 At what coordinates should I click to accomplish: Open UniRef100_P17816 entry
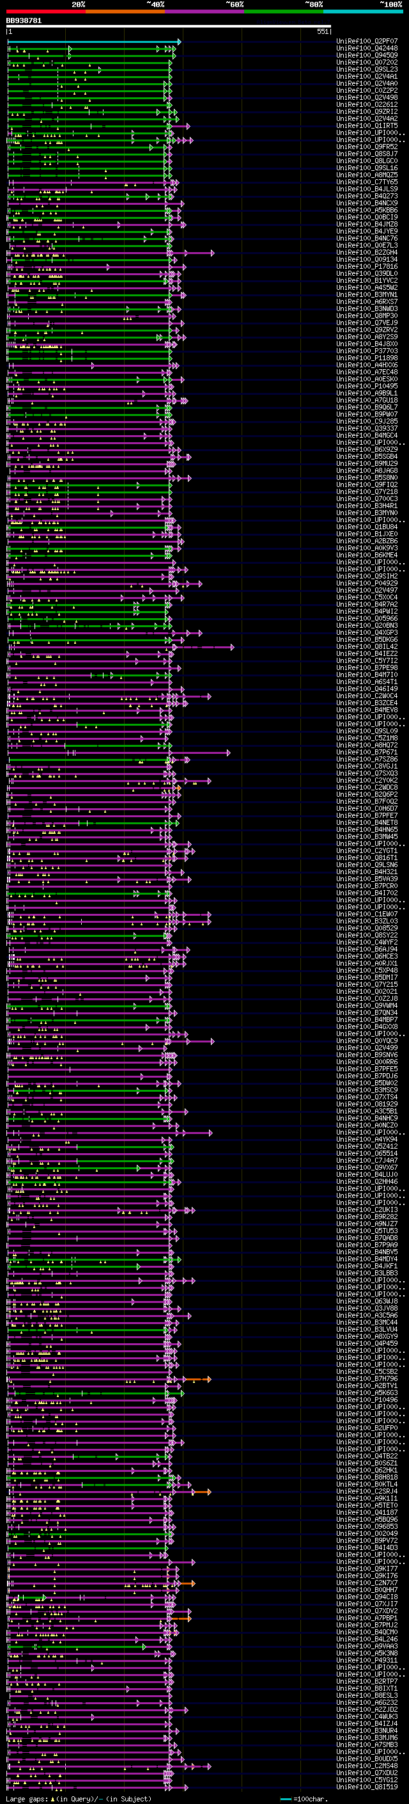pyautogui.click(x=367, y=267)
